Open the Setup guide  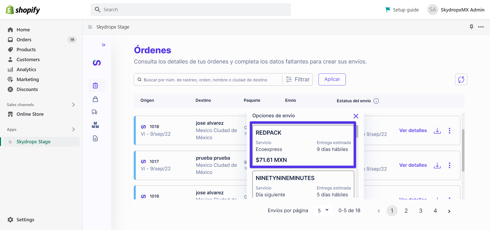click(x=402, y=10)
